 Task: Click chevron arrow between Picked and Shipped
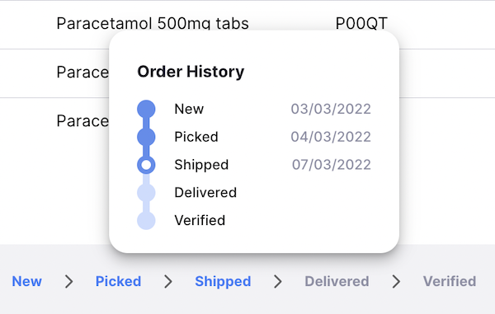pos(168,281)
